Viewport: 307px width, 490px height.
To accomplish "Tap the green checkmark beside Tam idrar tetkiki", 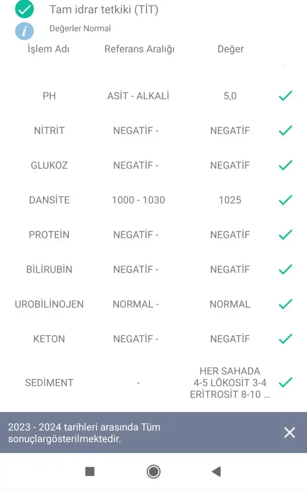I will click(x=24, y=9).
